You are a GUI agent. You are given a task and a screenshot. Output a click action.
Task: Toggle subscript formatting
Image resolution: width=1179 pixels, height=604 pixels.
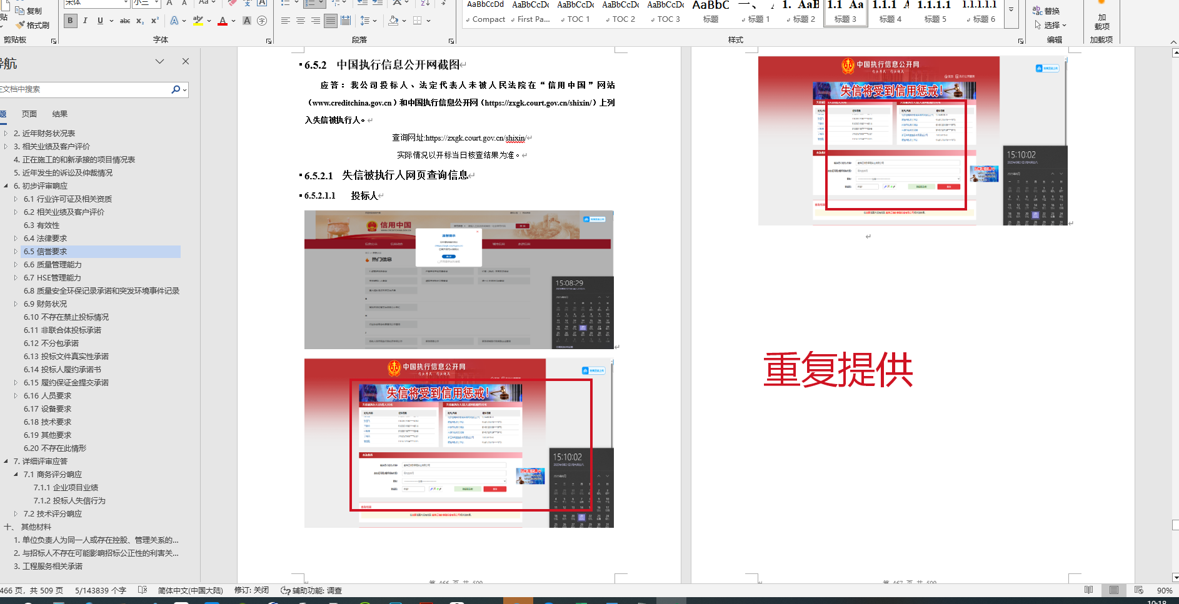pos(140,21)
